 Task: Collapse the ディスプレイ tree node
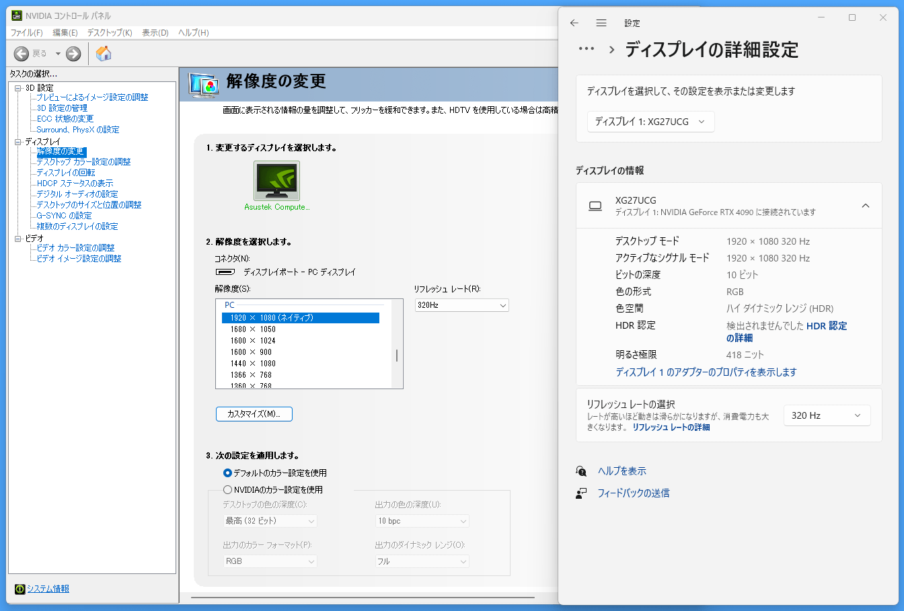click(18, 142)
